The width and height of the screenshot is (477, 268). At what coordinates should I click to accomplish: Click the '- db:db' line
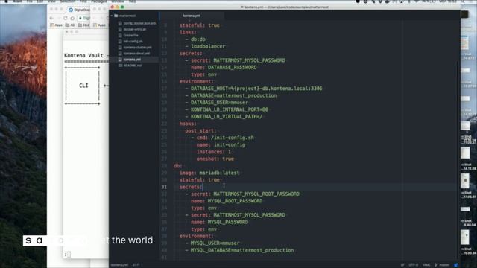pos(195,39)
